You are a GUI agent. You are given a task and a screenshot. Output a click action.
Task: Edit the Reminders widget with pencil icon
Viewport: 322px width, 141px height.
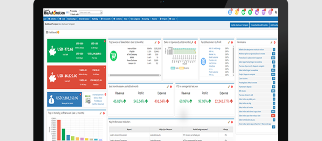(x=271, y=42)
